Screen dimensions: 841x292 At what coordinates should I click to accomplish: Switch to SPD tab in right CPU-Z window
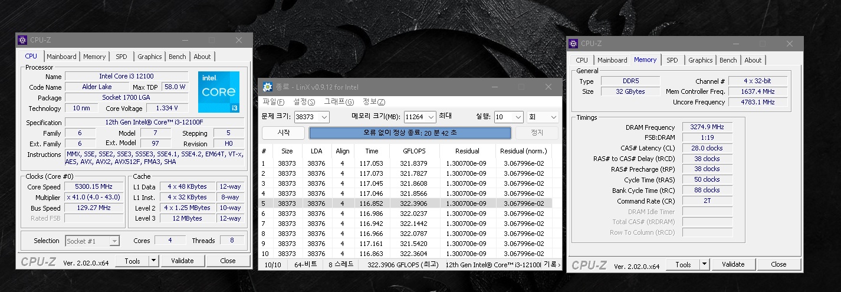click(x=672, y=60)
